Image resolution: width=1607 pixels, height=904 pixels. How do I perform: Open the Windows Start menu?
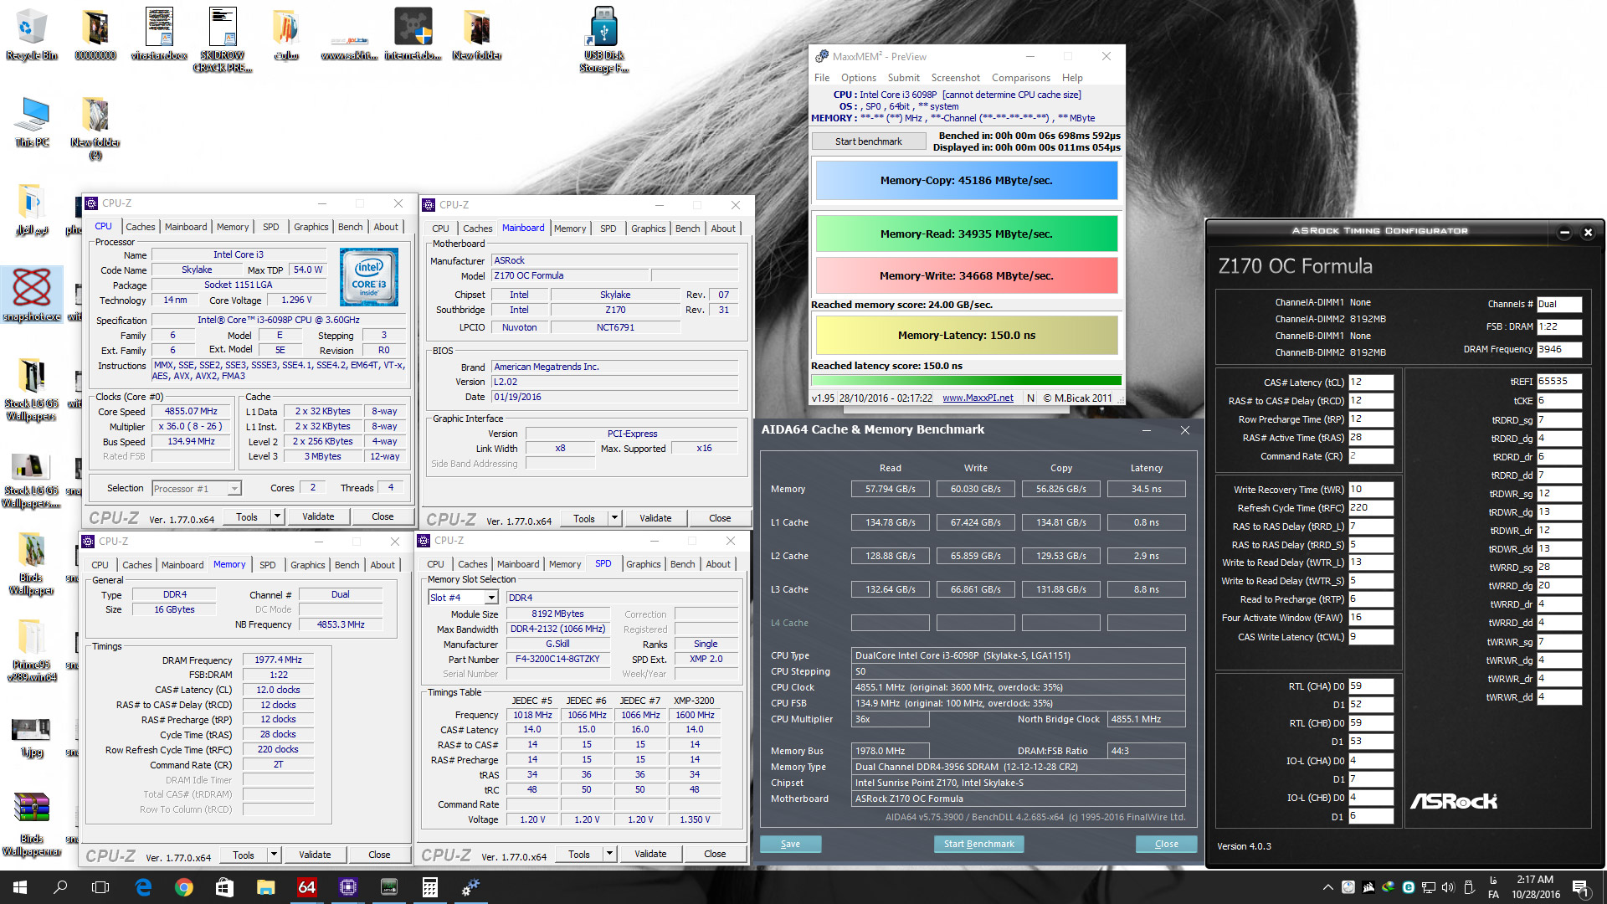pos(20,887)
